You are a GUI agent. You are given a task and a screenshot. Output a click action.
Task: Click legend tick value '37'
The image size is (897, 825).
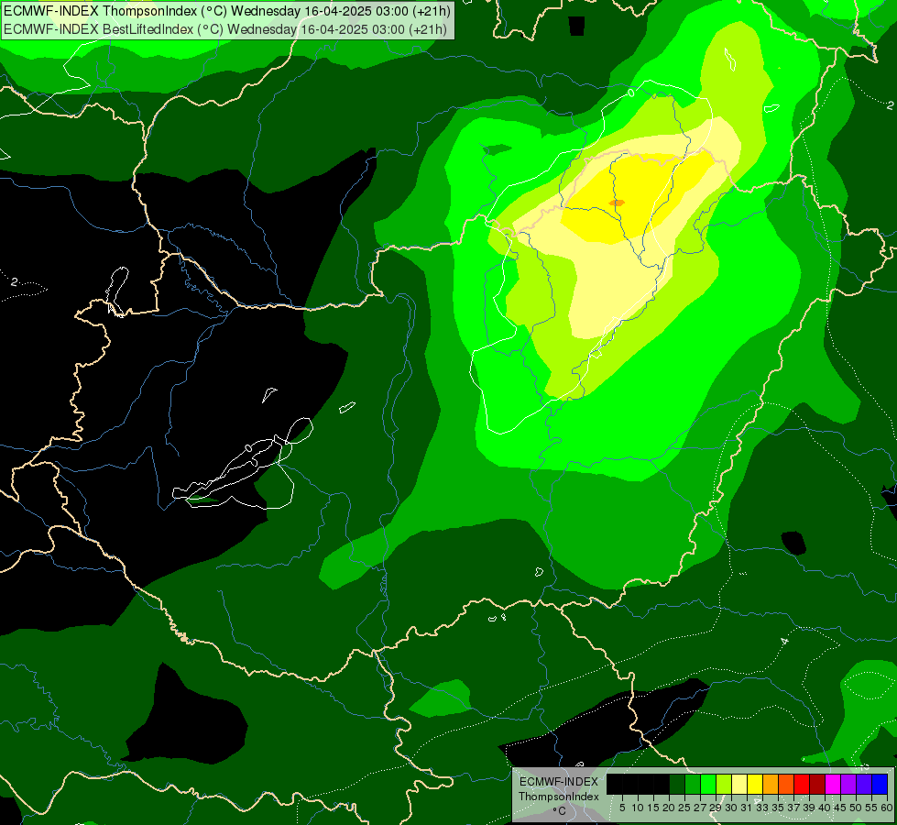[x=793, y=808]
